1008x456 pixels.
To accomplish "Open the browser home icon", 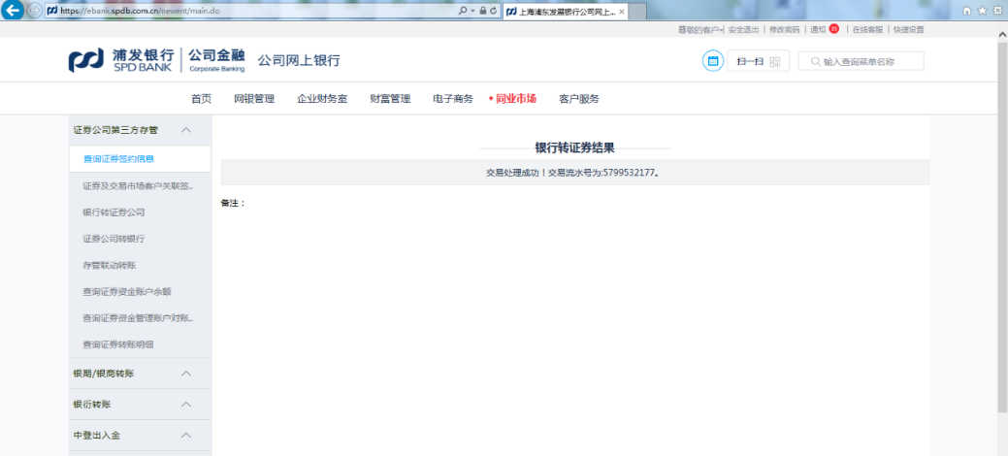I will pyautogui.click(x=966, y=10).
